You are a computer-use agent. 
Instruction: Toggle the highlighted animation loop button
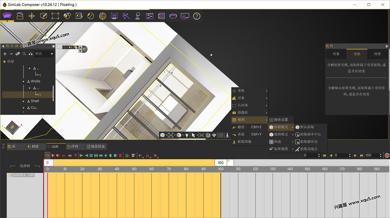point(47,156)
